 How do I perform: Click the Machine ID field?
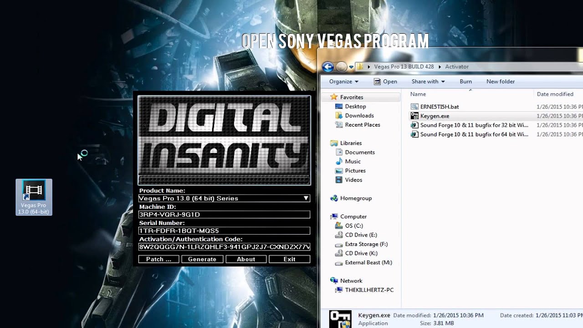coord(224,215)
